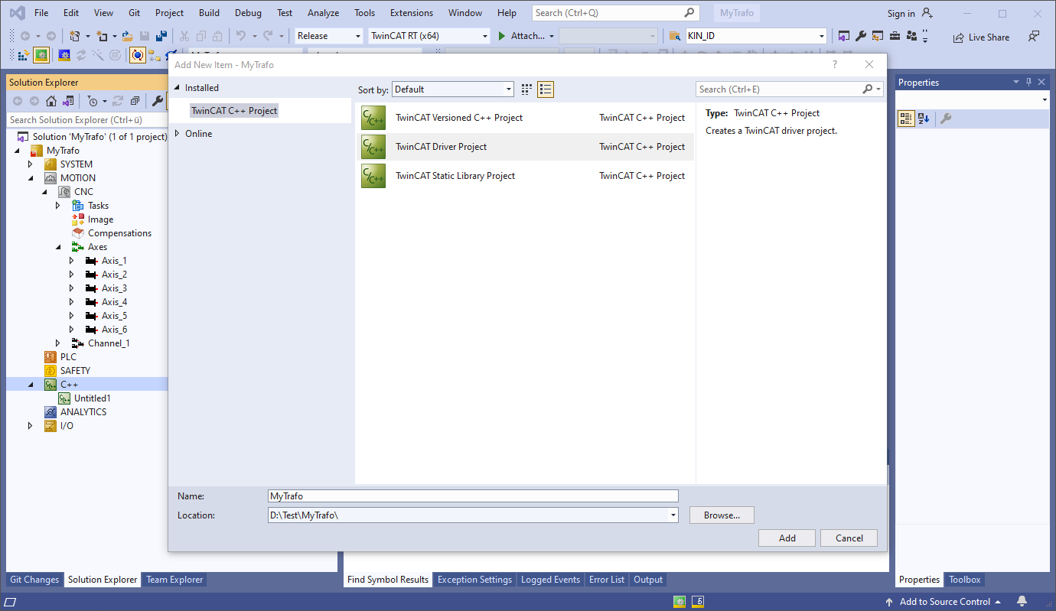Switch to the Error List tab
This screenshot has width=1056, height=611.
point(607,580)
